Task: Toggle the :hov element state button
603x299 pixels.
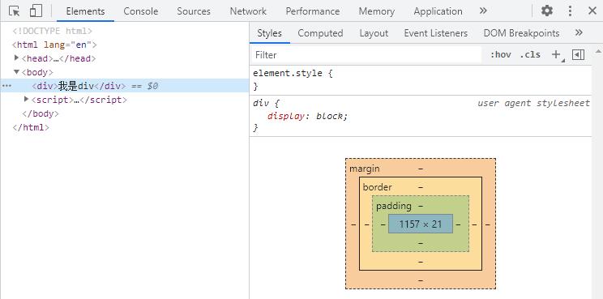Action: pyautogui.click(x=500, y=55)
